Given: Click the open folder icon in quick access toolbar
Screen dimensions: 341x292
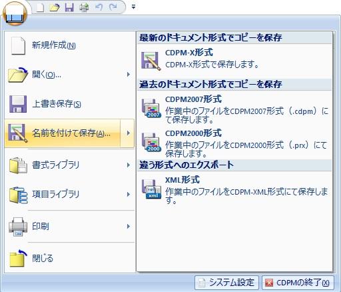Looking at the screenshot, I should 55,7.
